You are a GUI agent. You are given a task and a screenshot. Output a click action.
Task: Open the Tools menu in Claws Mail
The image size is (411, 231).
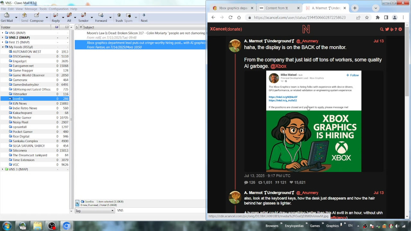pyautogui.click(x=43, y=9)
